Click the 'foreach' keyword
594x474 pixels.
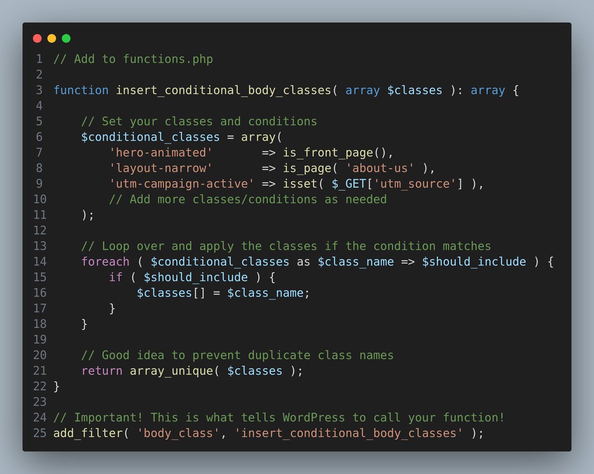[x=105, y=262]
